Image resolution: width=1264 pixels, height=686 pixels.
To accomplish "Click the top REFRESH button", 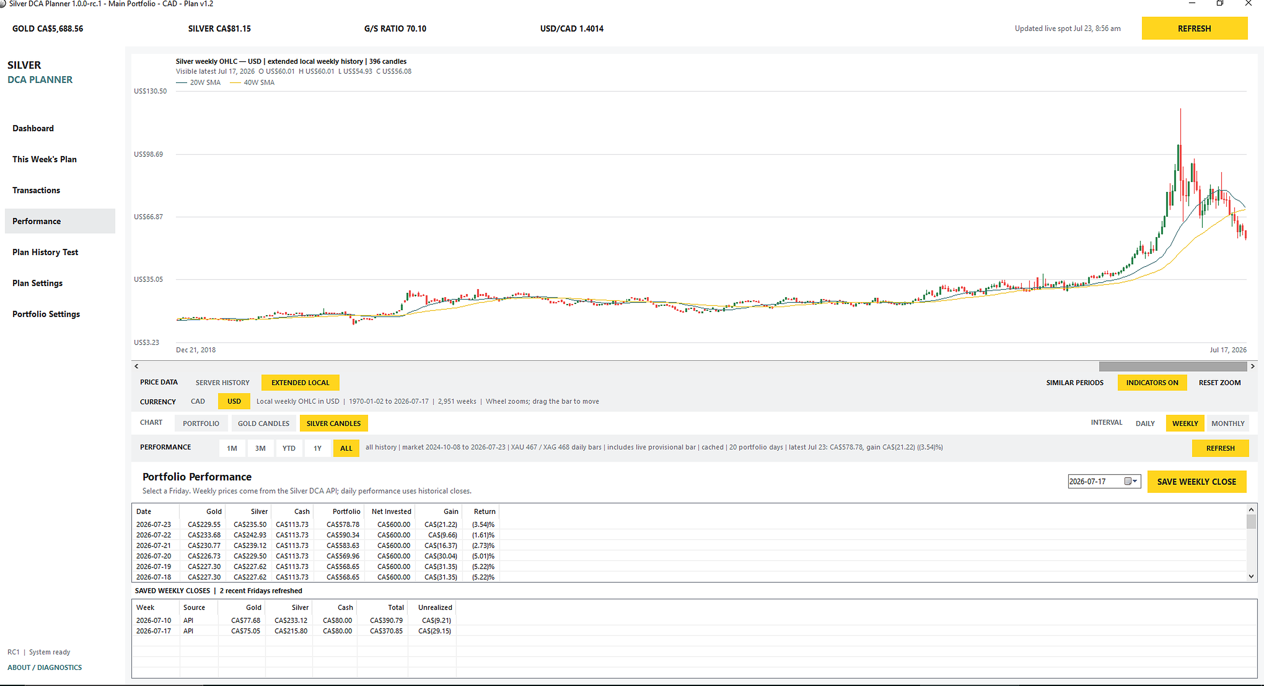I will [x=1194, y=28].
